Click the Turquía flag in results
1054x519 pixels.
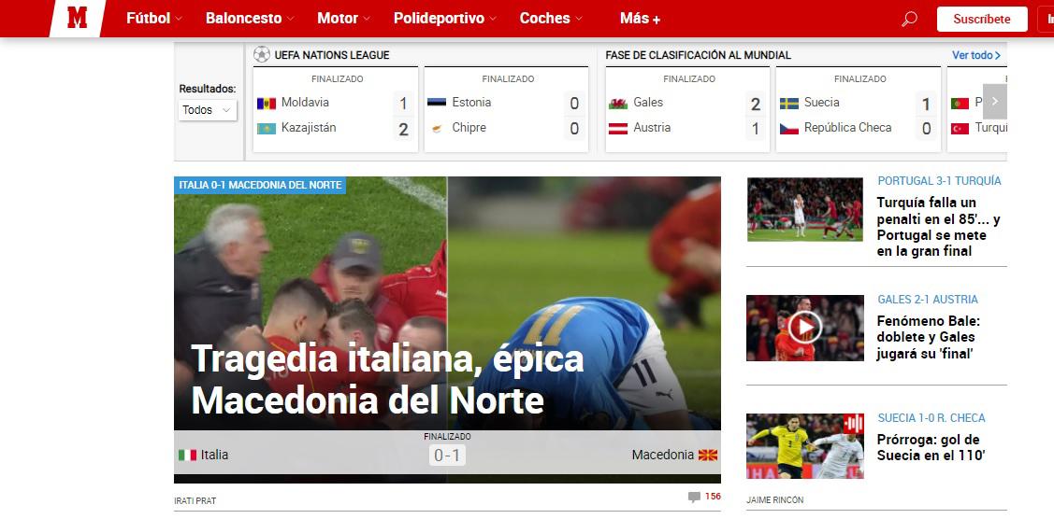click(x=960, y=128)
